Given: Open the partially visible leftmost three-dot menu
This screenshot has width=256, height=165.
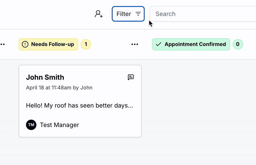Looking at the screenshot, I should [x=2, y=44].
